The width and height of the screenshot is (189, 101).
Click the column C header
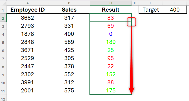coord(111,3)
